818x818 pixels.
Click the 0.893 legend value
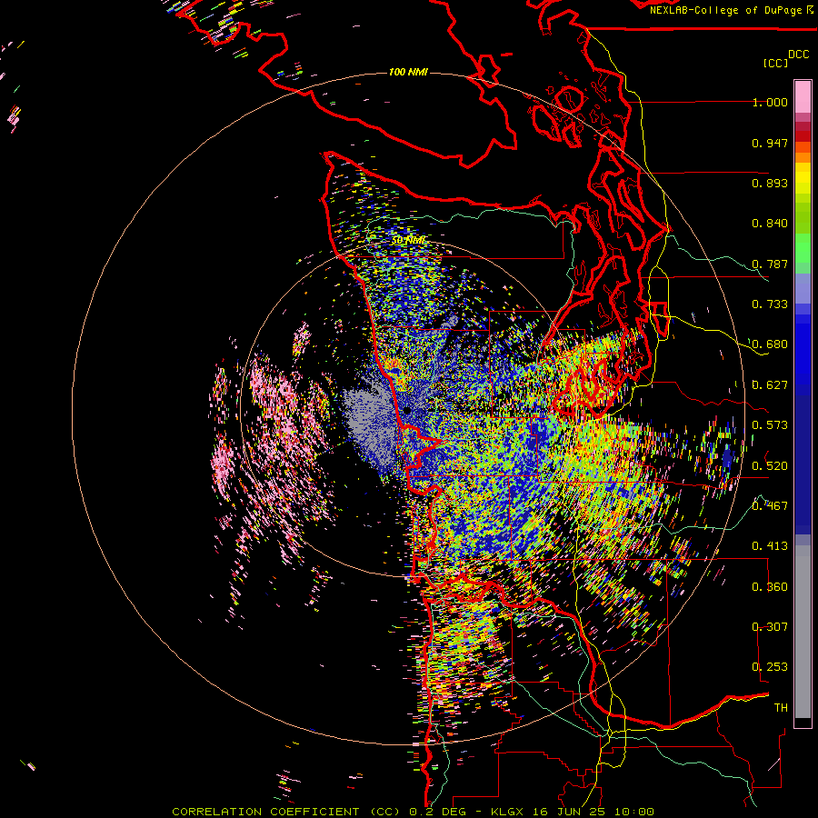pyautogui.click(x=770, y=183)
